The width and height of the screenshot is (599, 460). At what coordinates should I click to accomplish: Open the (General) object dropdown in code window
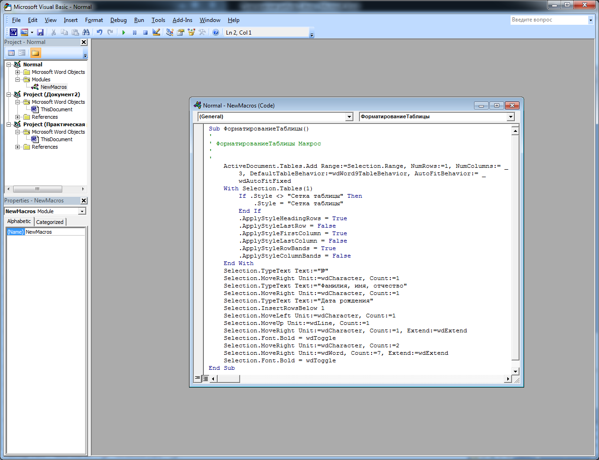pos(349,117)
